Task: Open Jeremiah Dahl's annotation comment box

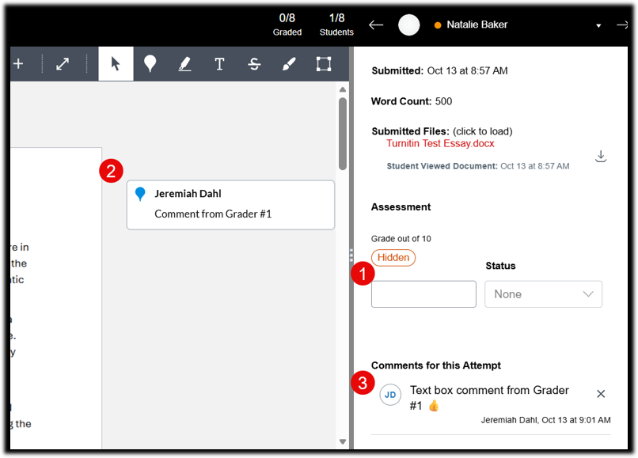Action: (x=230, y=205)
